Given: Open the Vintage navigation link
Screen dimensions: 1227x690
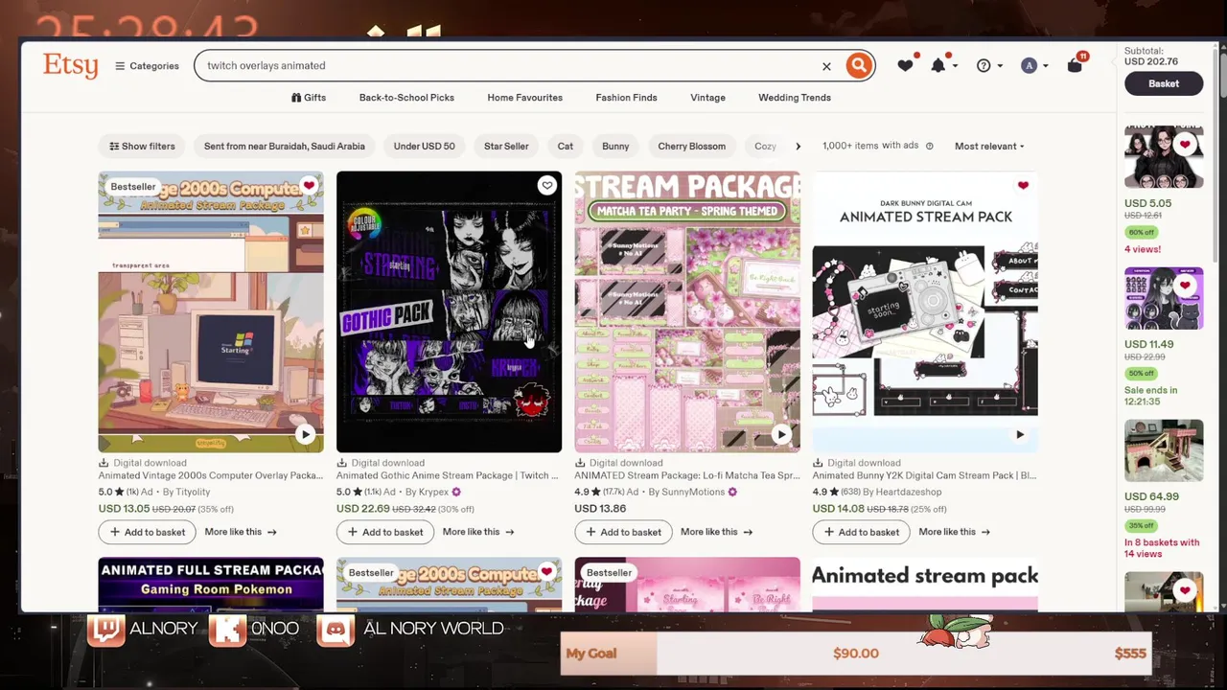Looking at the screenshot, I should point(707,98).
